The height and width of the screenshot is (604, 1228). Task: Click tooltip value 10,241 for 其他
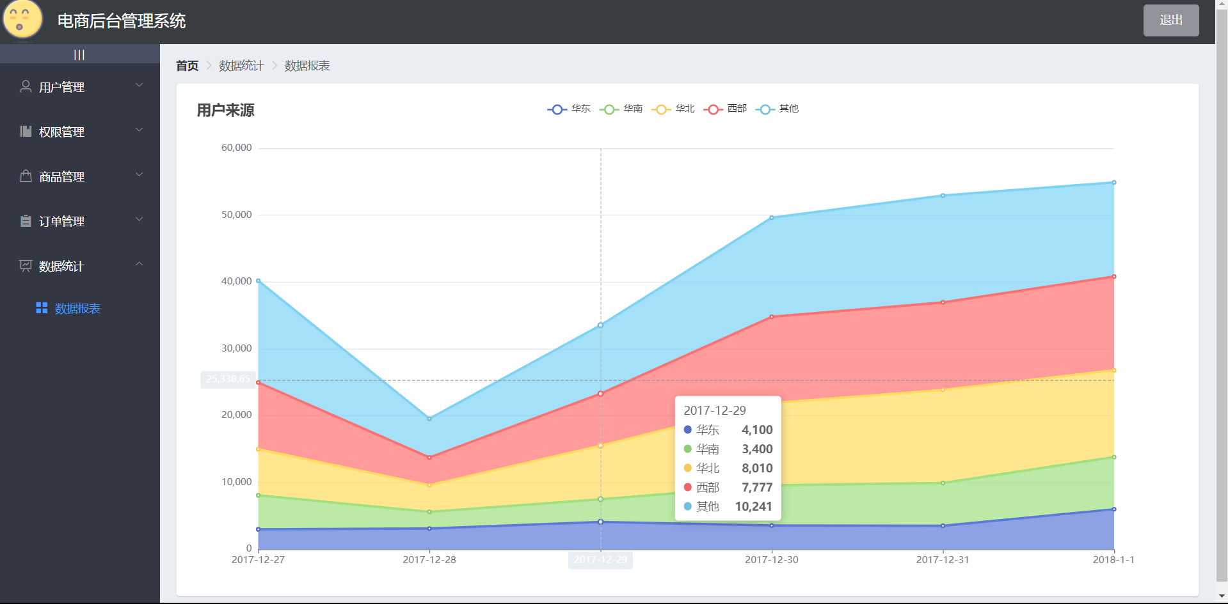[x=753, y=506]
